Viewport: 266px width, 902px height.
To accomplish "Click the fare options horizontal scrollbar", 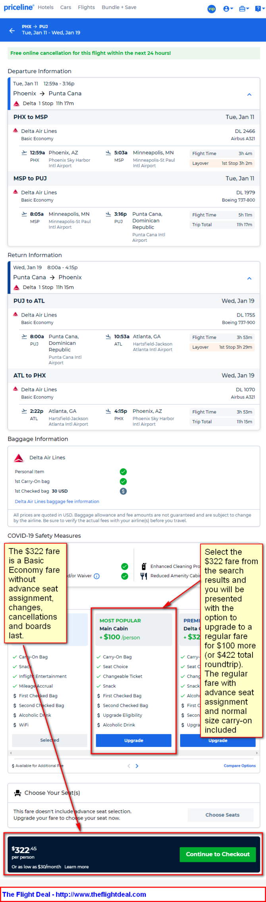I will point(133,753).
